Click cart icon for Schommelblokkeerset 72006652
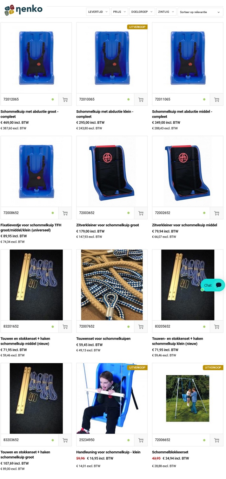Image resolution: width=226 pixels, height=479 pixels. click(217, 440)
